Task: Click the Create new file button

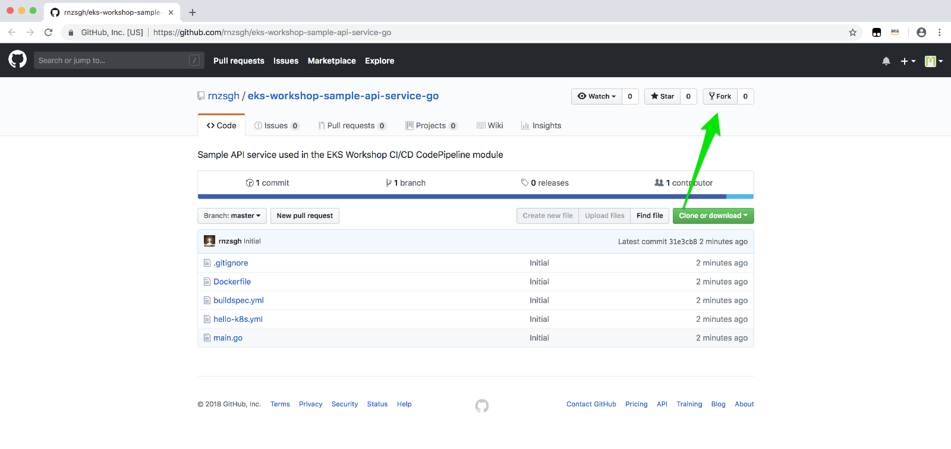Action: tap(547, 216)
